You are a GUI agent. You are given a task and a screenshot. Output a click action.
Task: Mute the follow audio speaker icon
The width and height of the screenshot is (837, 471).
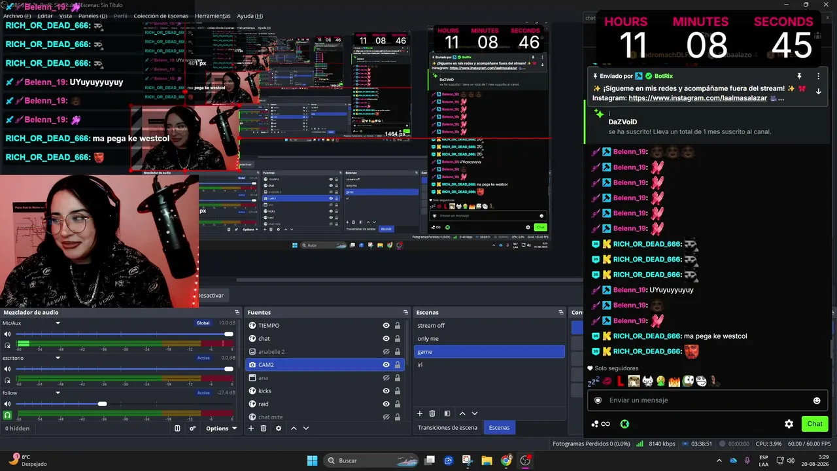[x=7, y=404]
